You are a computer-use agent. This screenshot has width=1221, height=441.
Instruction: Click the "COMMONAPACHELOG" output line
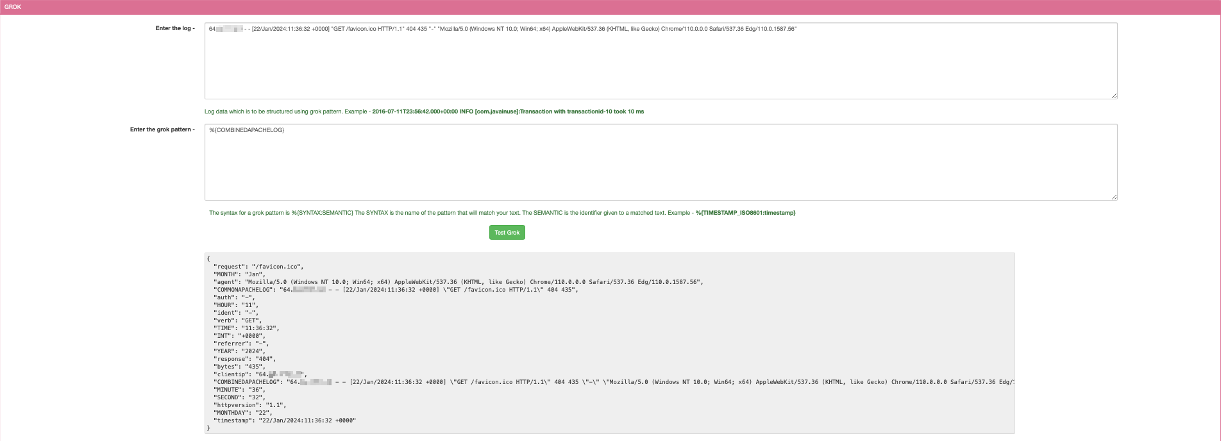(396, 290)
